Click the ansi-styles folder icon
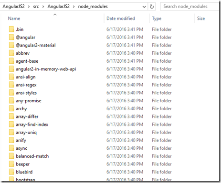Image resolution: width=221 pixels, height=183 pixels. pos(11,93)
